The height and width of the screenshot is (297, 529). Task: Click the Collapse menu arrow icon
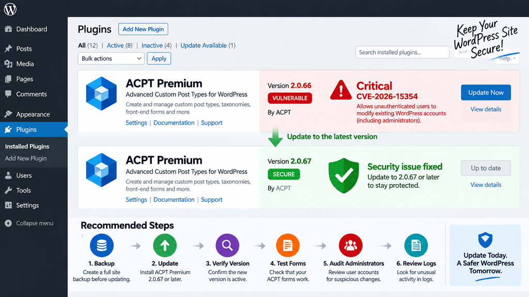[x=8, y=223]
